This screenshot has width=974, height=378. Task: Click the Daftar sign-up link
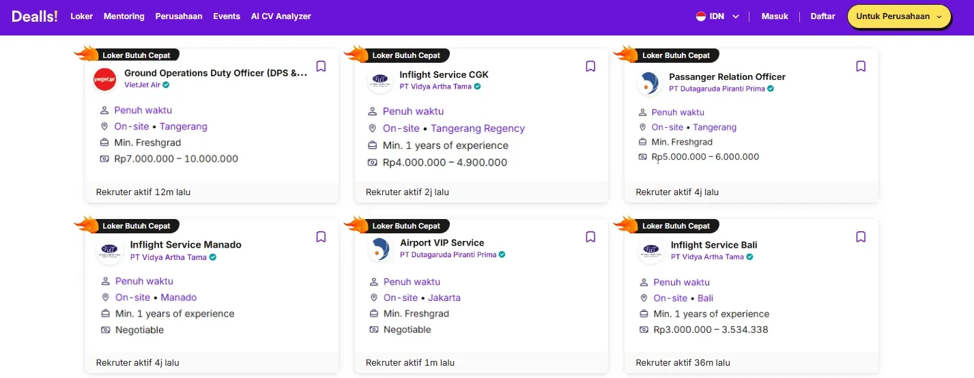[822, 16]
